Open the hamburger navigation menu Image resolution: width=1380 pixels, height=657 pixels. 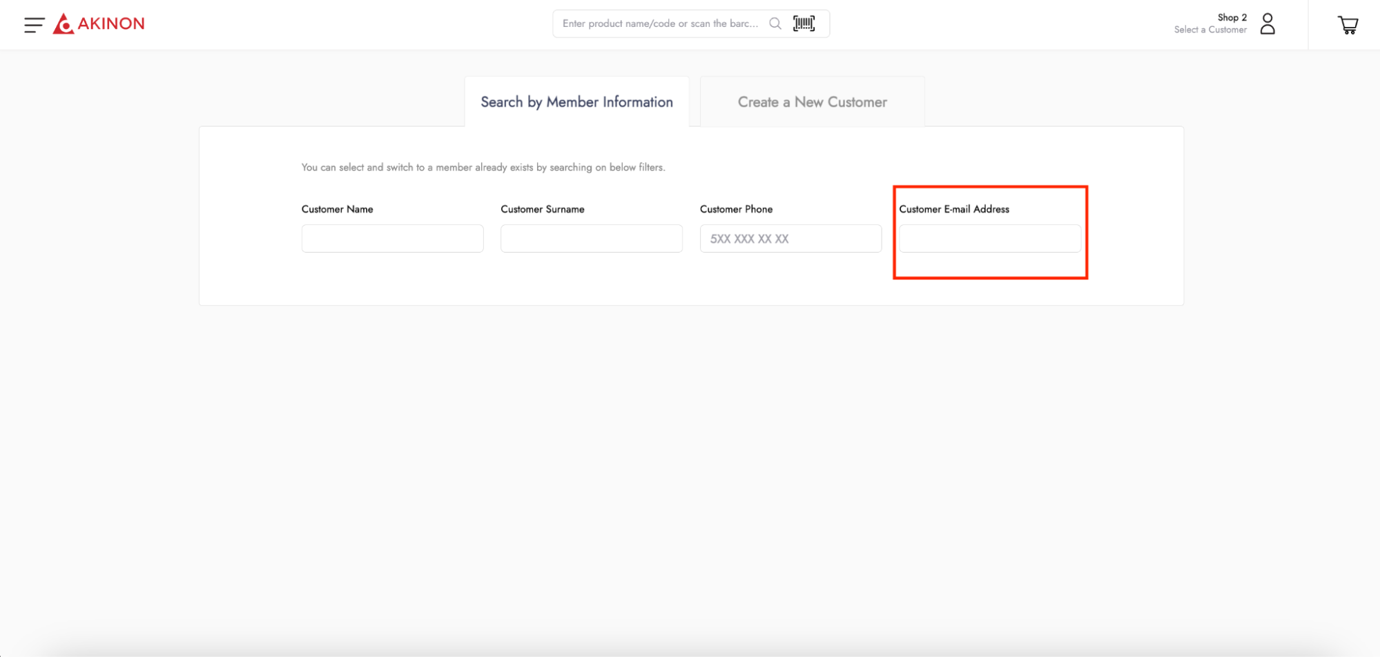(34, 25)
